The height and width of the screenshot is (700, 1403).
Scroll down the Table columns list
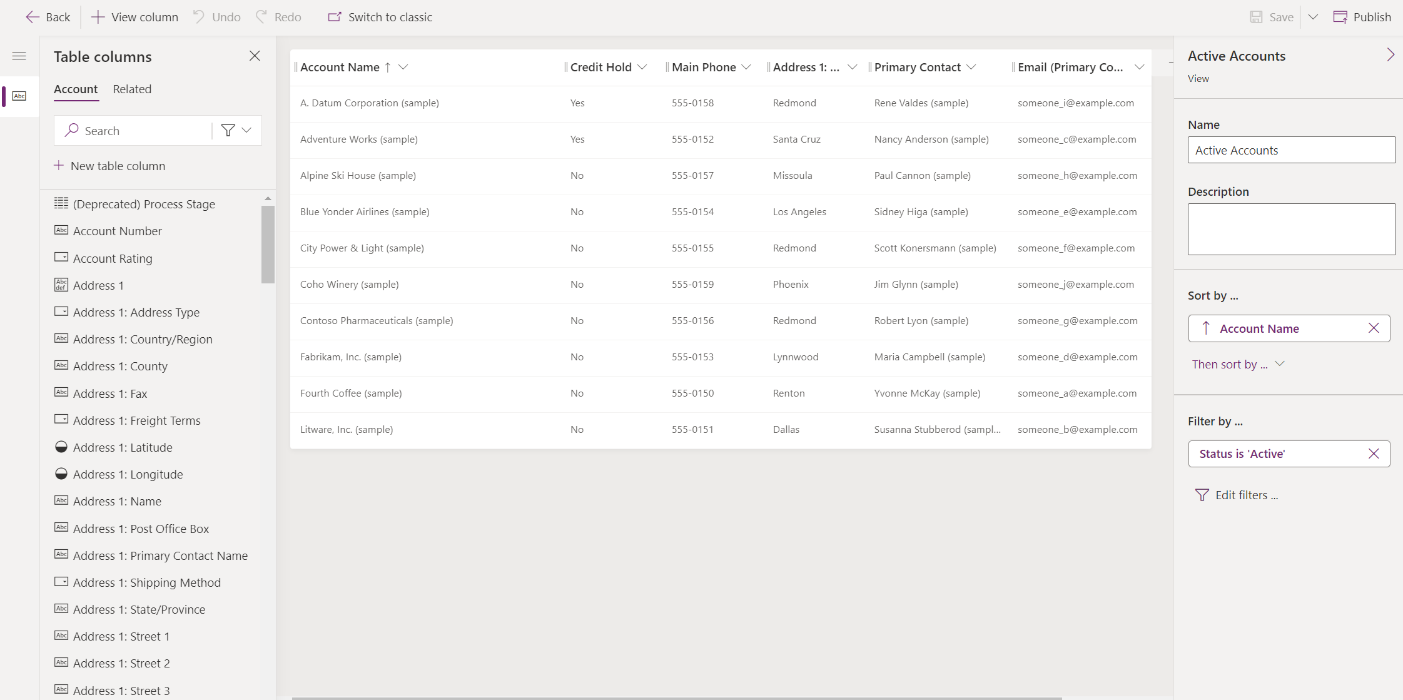click(268, 447)
